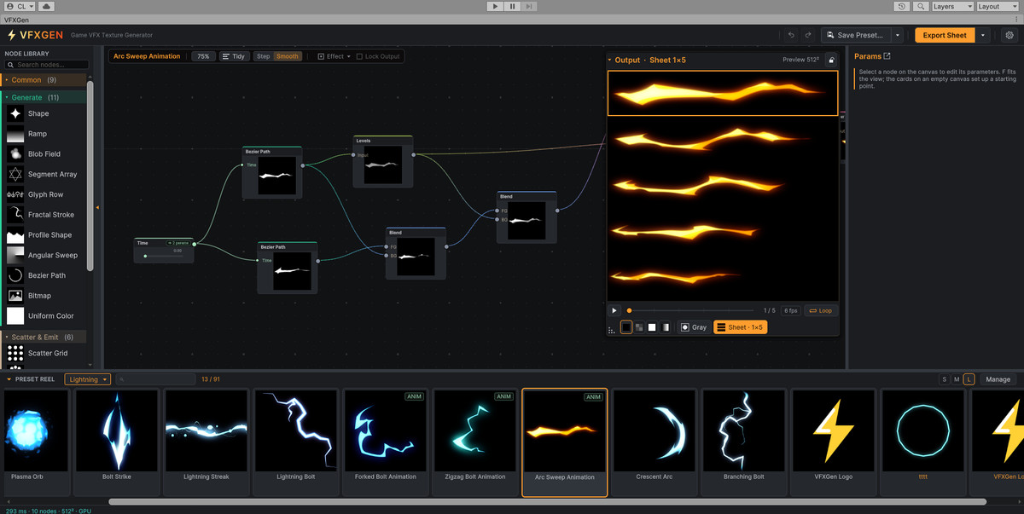
Task: Open the Save Preset dropdown arrow
Action: click(x=898, y=35)
